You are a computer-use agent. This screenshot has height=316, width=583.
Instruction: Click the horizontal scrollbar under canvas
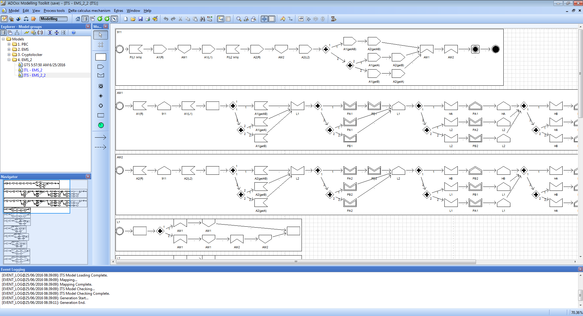click(x=296, y=262)
